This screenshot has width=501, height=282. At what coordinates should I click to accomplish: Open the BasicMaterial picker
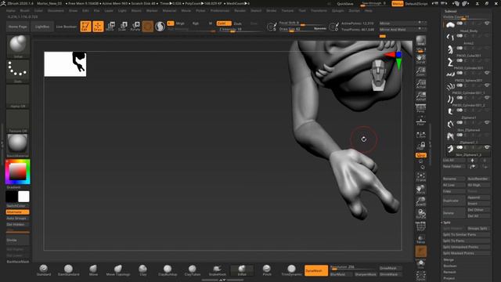[x=17, y=146]
